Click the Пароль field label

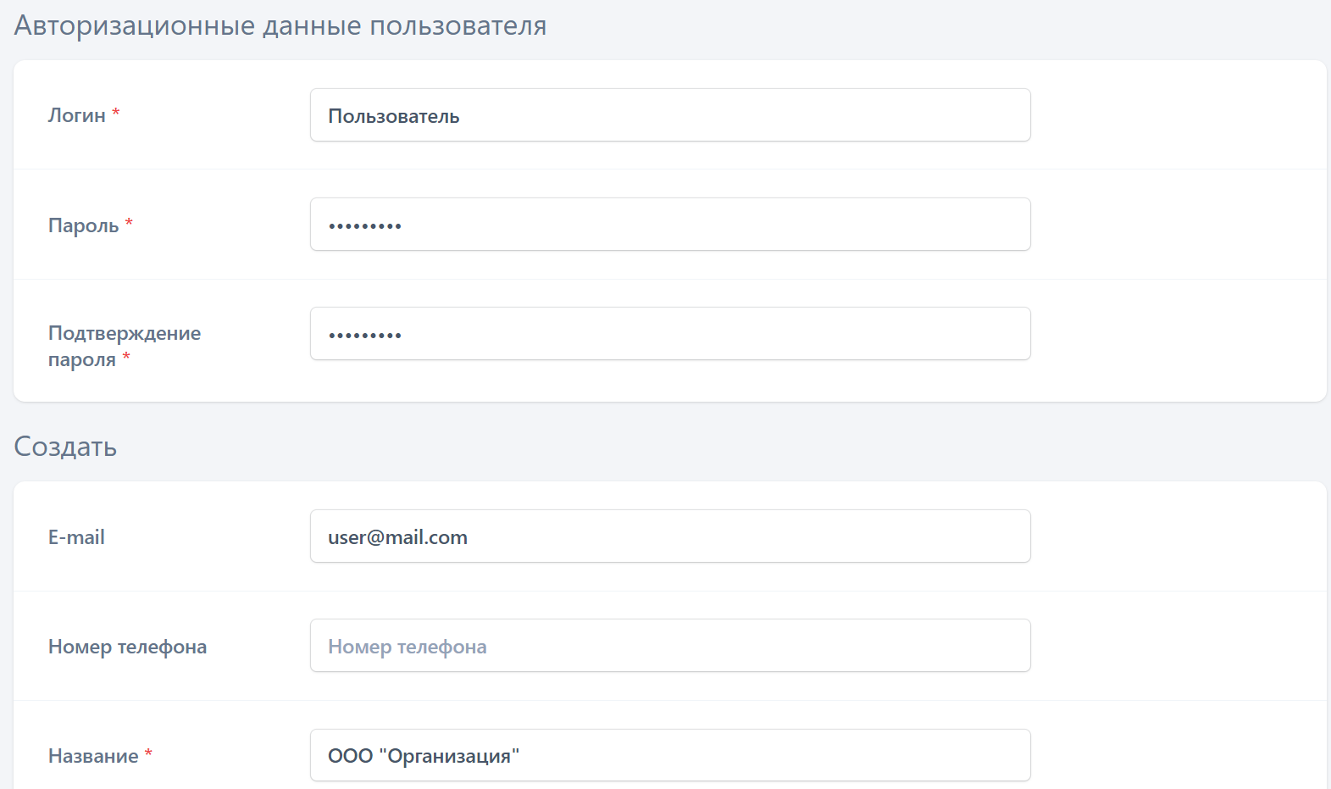(83, 225)
